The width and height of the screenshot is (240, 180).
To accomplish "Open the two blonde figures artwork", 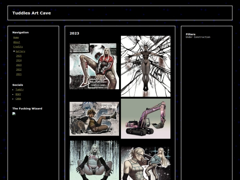I will click(146, 163).
